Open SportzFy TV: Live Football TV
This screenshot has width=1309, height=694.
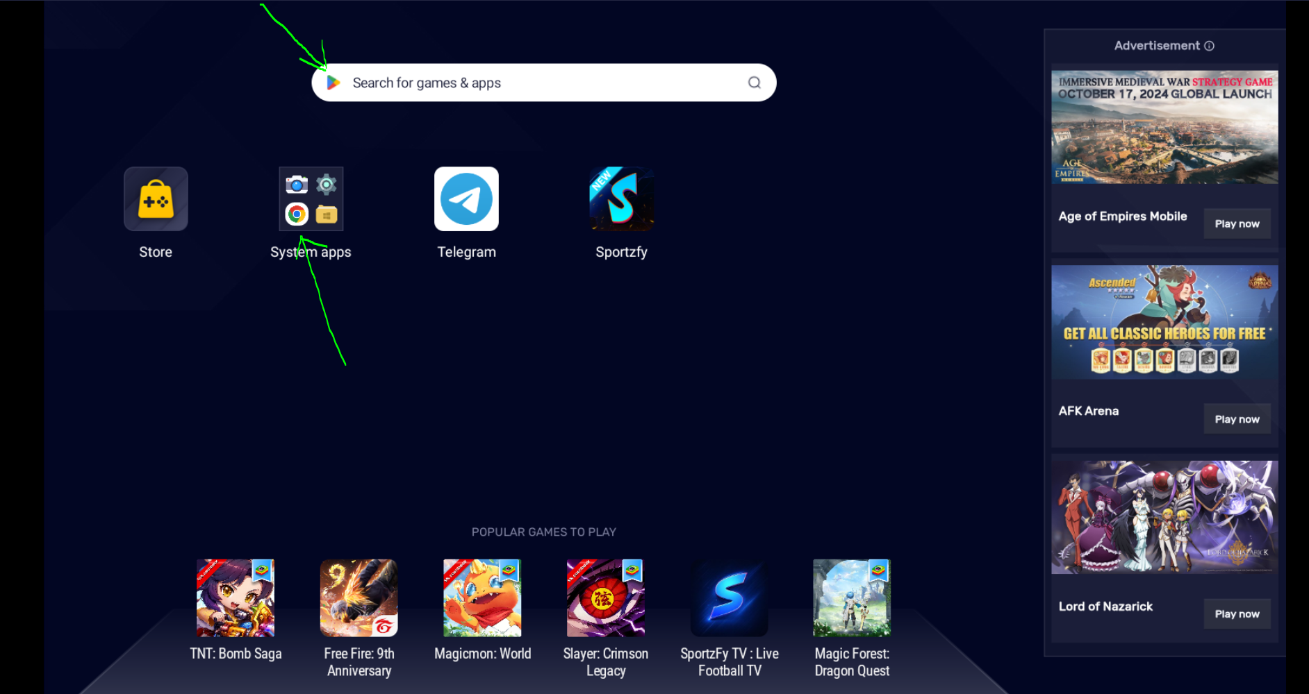click(730, 598)
